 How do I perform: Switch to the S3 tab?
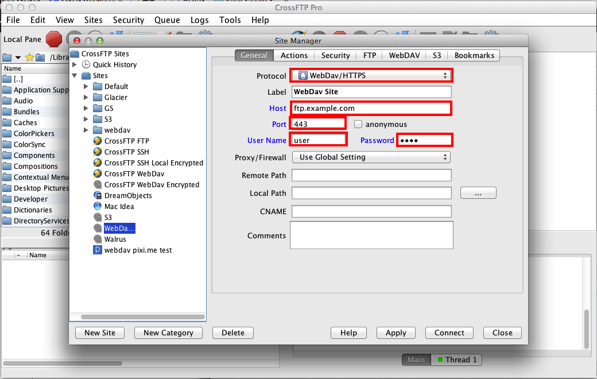coord(437,55)
